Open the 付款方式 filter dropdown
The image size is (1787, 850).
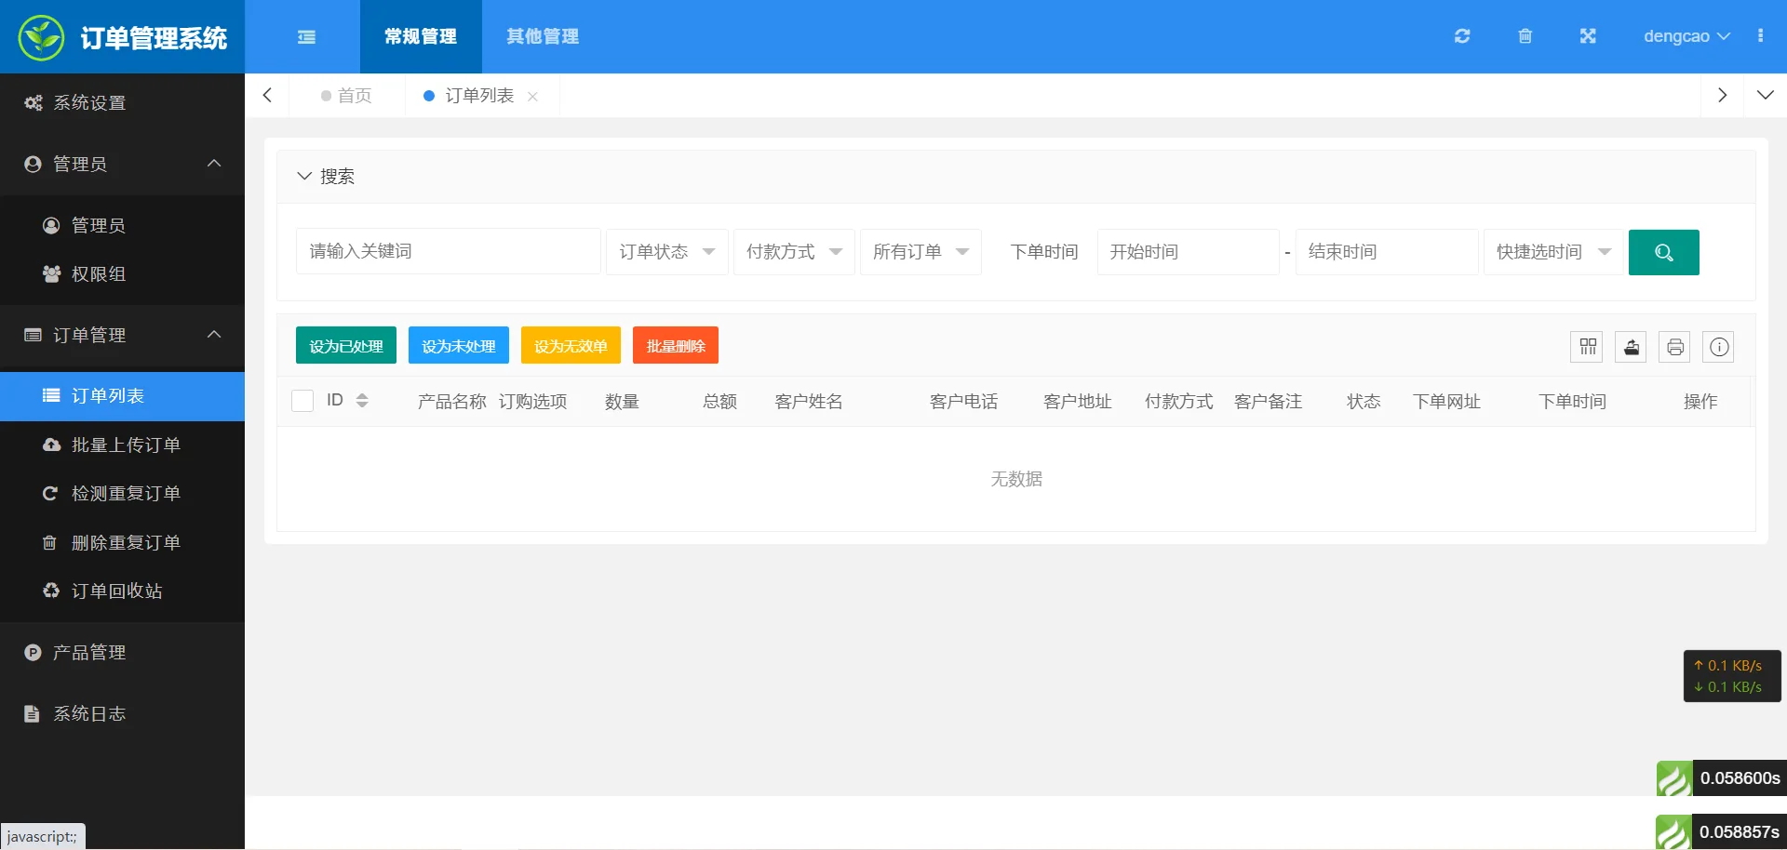[793, 252]
